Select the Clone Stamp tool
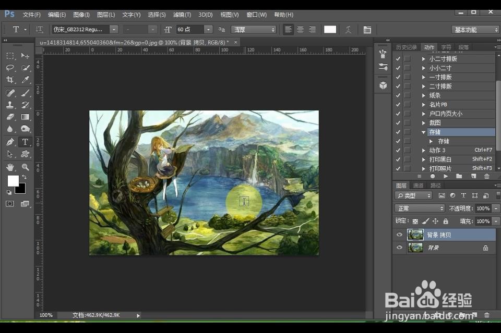Image resolution: width=501 pixels, height=333 pixels. point(10,105)
